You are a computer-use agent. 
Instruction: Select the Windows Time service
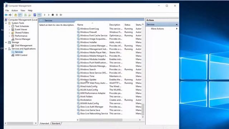[x=87, y=76]
